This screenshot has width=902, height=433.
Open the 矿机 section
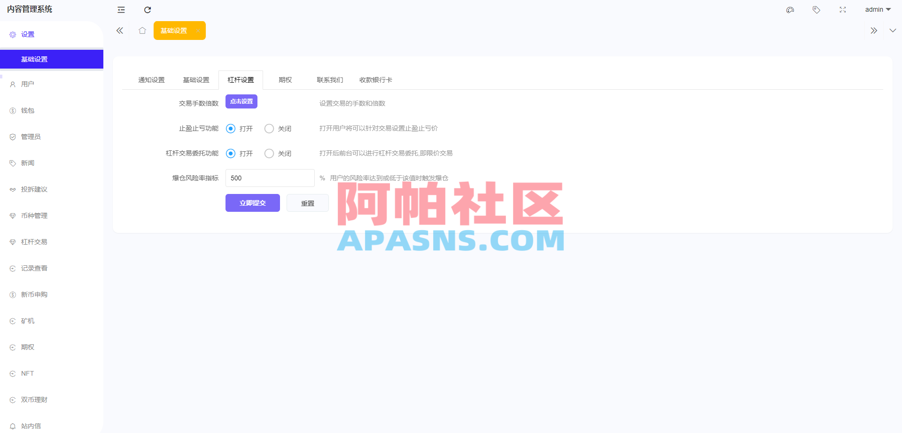tap(27, 321)
